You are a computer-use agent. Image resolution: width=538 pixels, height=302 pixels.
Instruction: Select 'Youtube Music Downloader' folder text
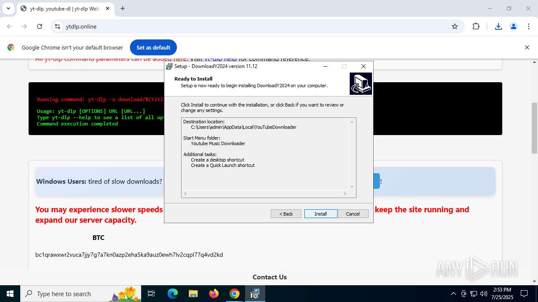coord(218,143)
